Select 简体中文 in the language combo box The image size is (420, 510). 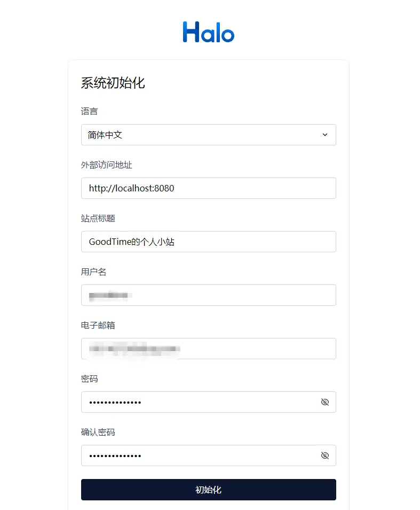(x=208, y=135)
